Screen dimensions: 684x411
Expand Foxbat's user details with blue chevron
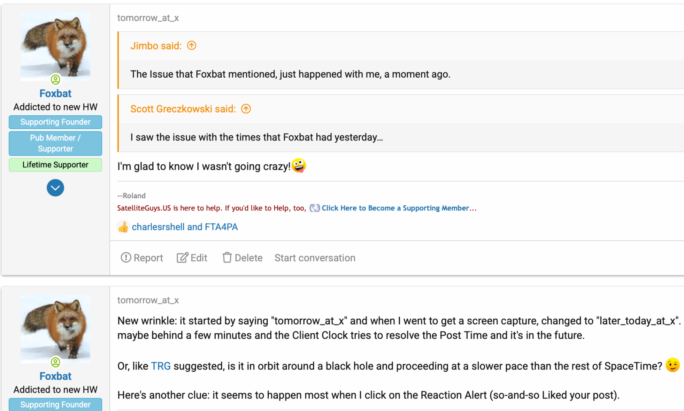point(56,188)
